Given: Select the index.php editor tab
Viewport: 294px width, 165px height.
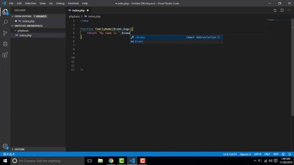Looking at the screenshot, I should click(79, 10).
